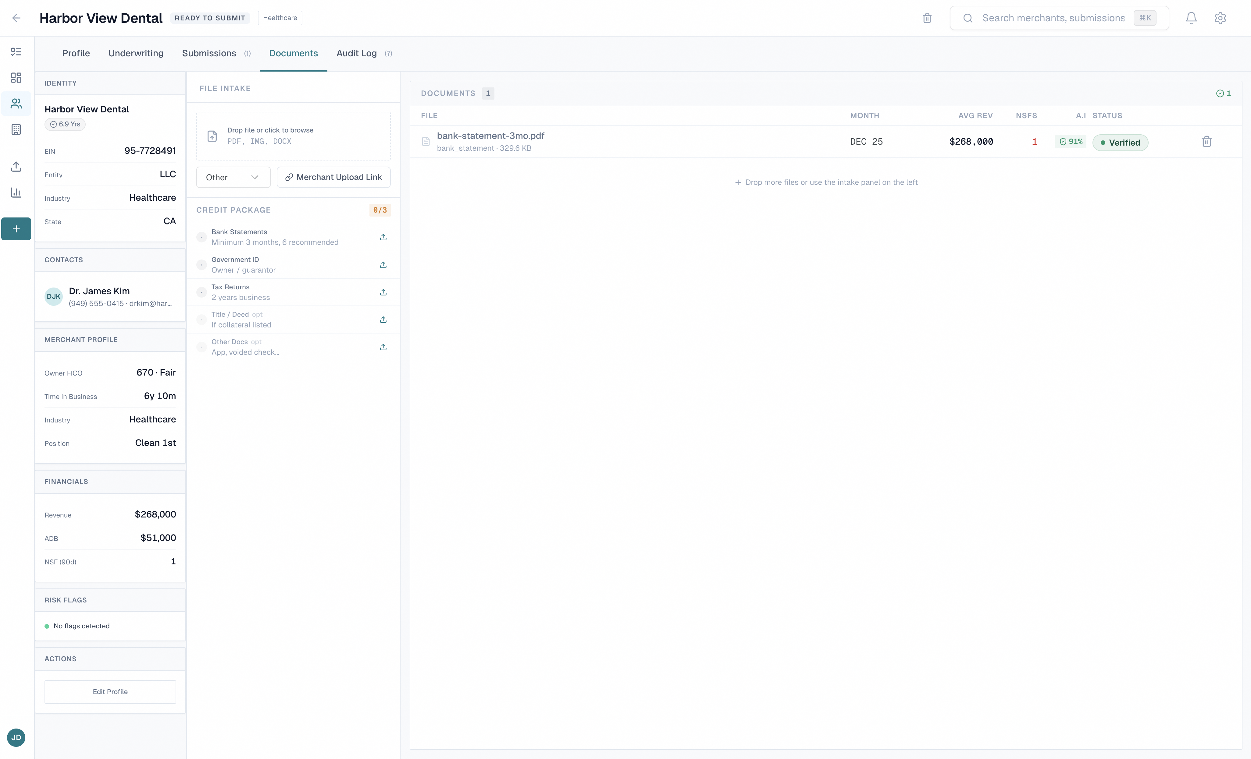The width and height of the screenshot is (1251, 759).
Task: Click the Edit Profile button
Action: (x=110, y=691)
